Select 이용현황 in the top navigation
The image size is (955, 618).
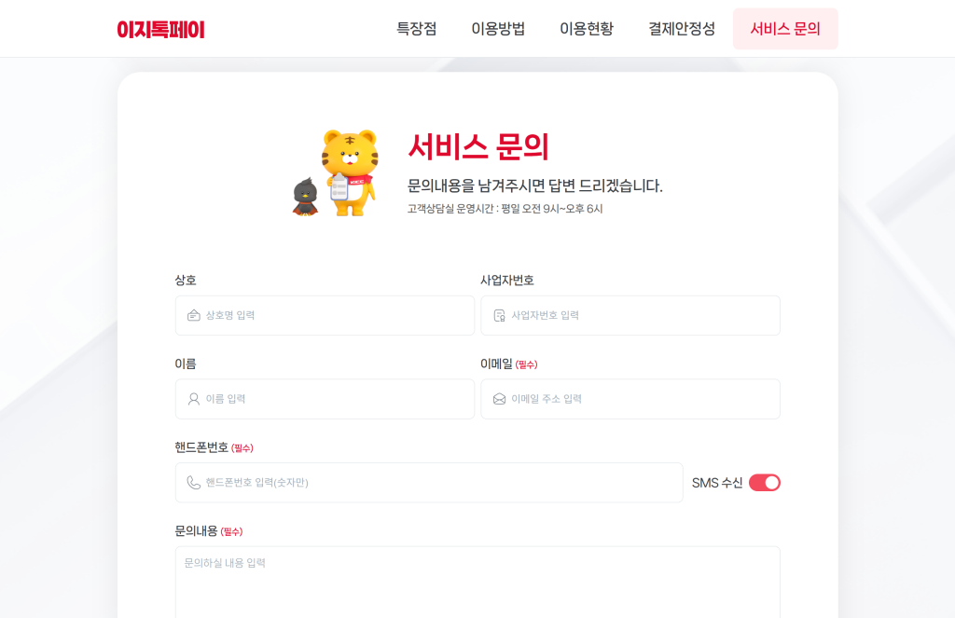click(x=587, y=29)
